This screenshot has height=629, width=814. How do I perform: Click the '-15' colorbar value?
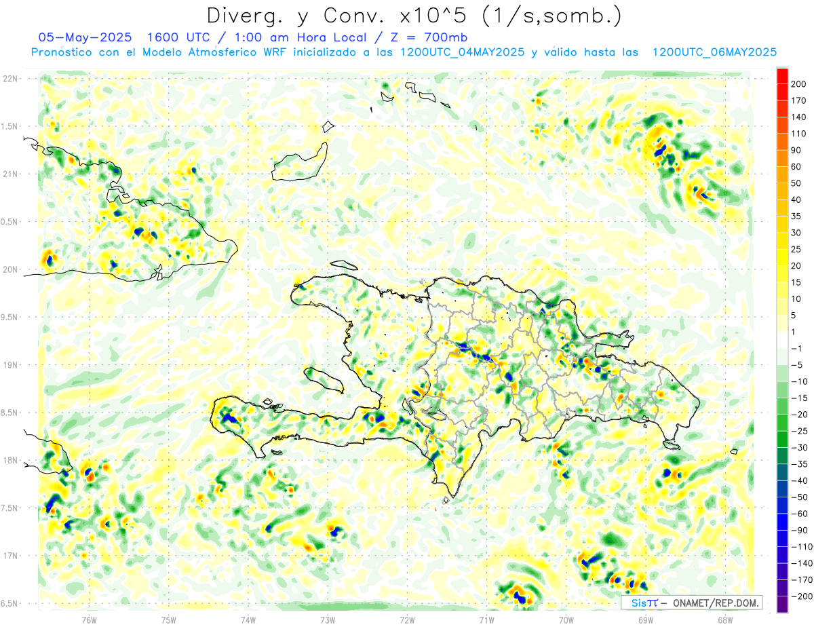click(x=799, y=398)
